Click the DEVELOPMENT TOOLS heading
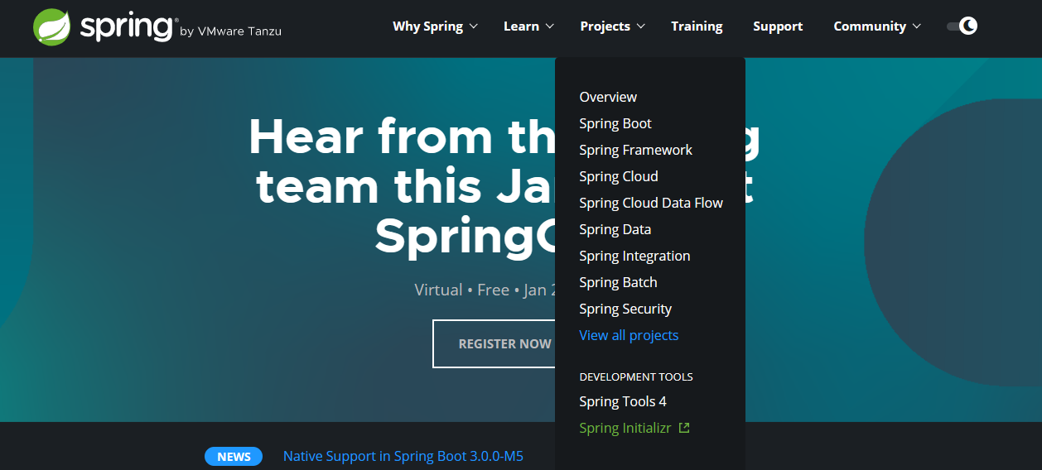This screenshot has width=1042, height=470. pos(636,376)
